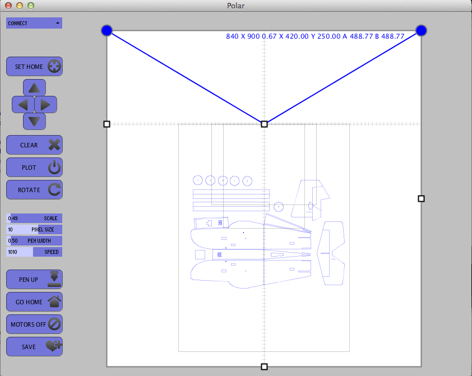The width and height of the screenshot is (472, 376).
Task: Adjust the Speed slider
Action: click(34, 252)
